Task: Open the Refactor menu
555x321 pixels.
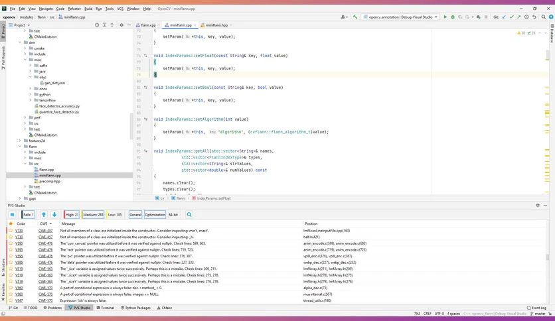Action: (x=74, y=9)
